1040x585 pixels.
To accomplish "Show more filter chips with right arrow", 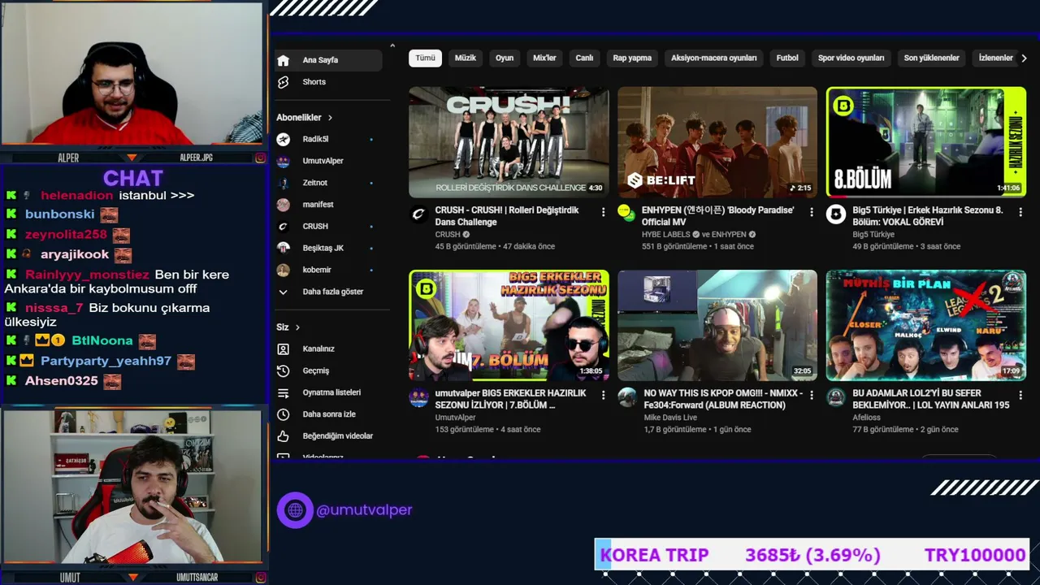I will [1024, 58].
